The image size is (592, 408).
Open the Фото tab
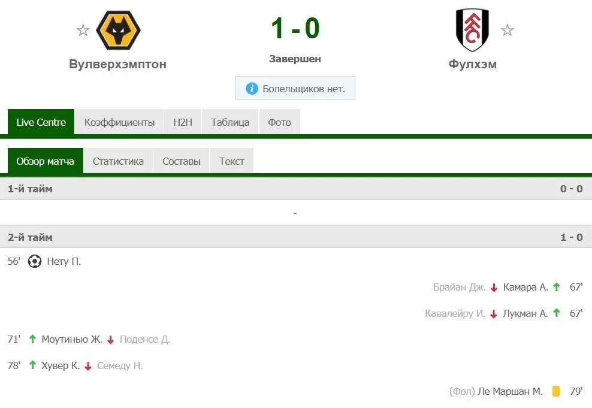pyautogui.click(x=279, y=122)
